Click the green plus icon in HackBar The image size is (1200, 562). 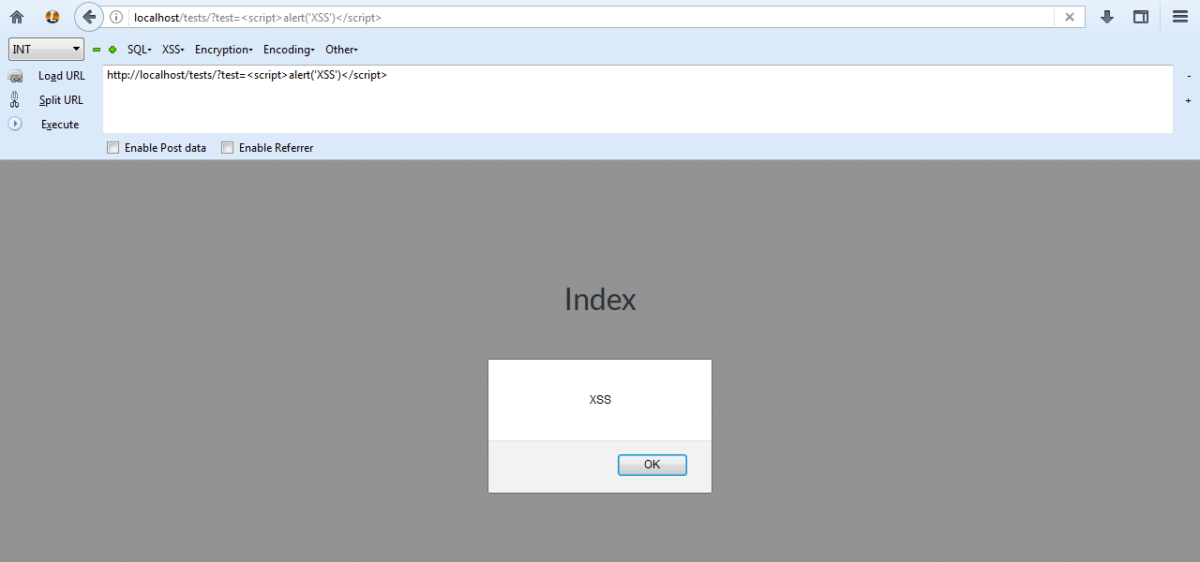point(112,50)
